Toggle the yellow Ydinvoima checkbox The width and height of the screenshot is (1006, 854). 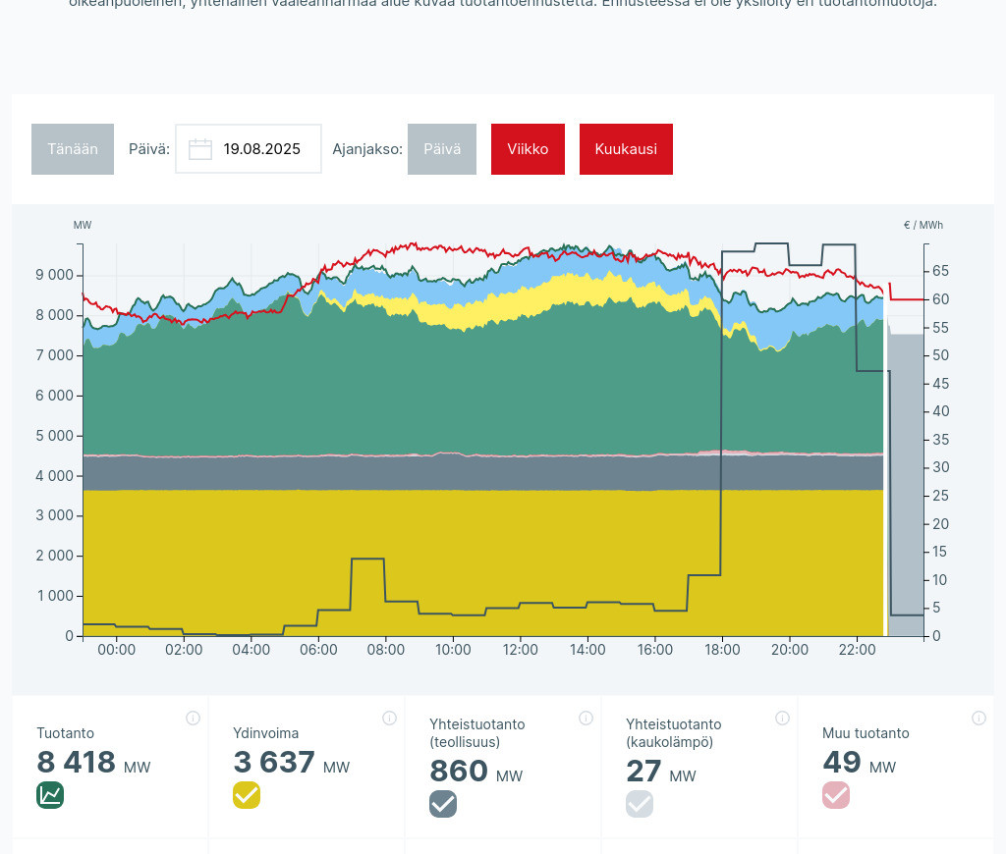247,795
